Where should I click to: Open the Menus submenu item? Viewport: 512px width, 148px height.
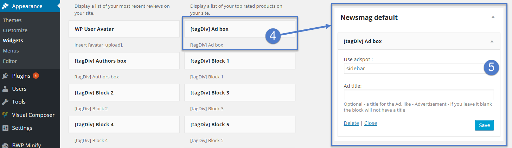tap(11, 51)
